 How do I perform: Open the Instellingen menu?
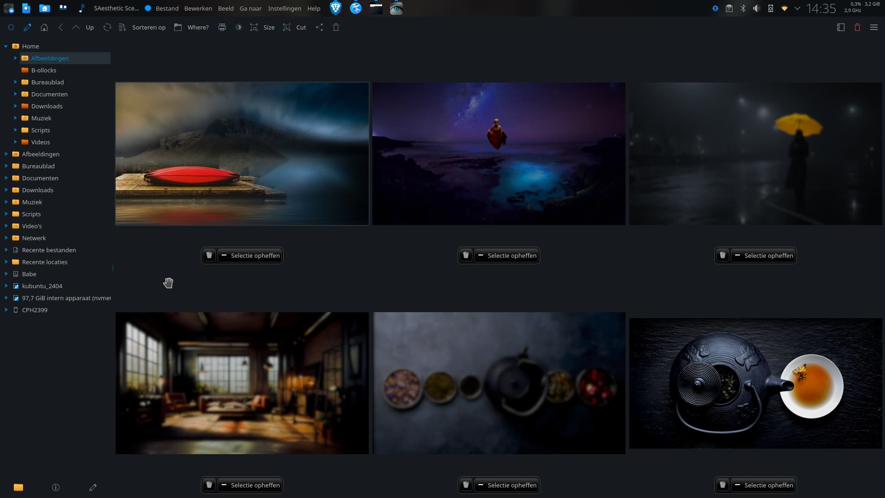pos(284,8)
